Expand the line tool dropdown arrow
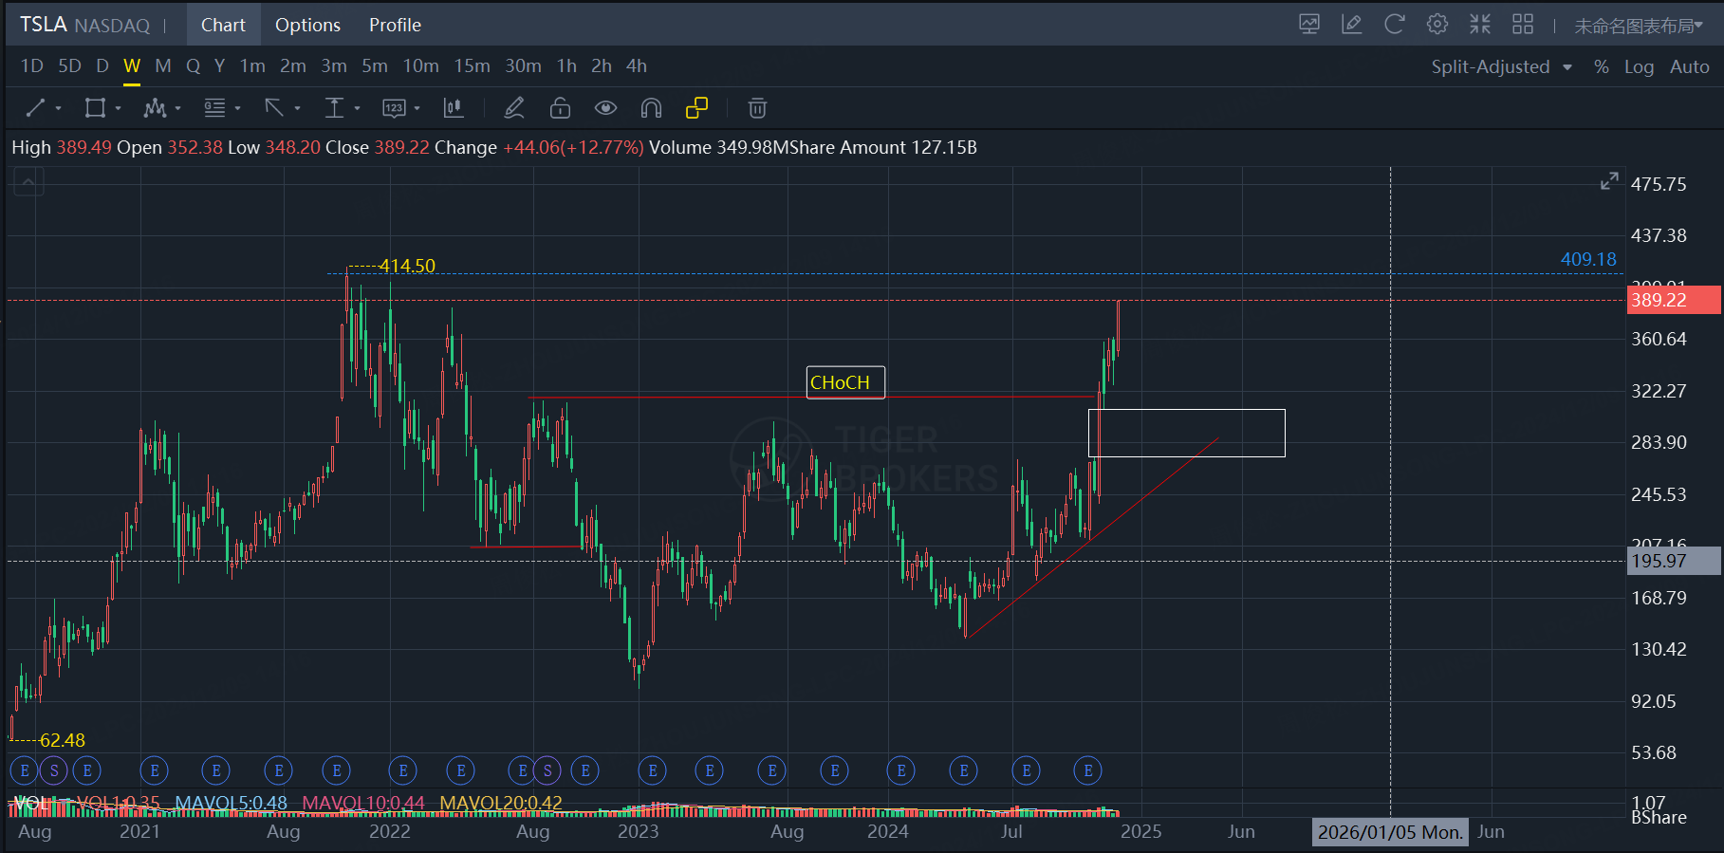The image size is (1724, 853). click(x=59, y=109)
